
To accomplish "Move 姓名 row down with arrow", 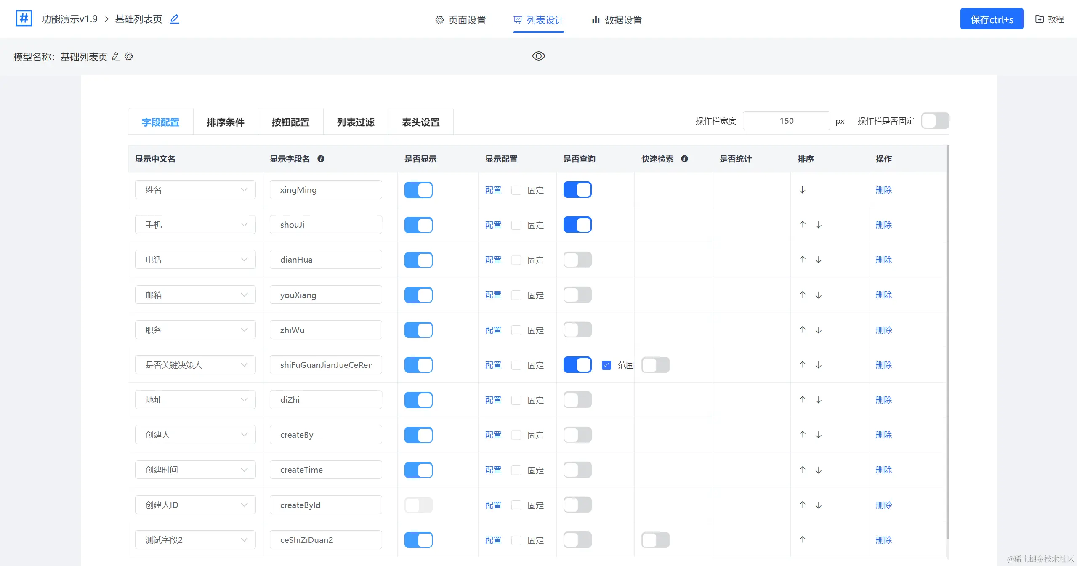I will coord(802,190).
